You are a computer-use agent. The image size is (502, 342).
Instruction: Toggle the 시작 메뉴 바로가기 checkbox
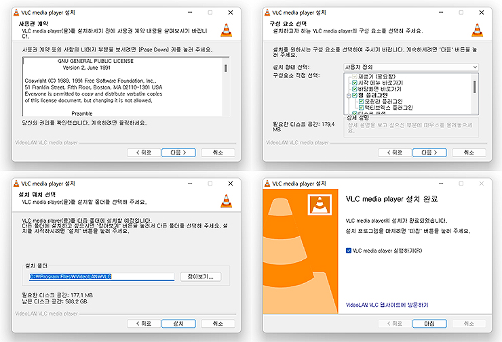354,83
